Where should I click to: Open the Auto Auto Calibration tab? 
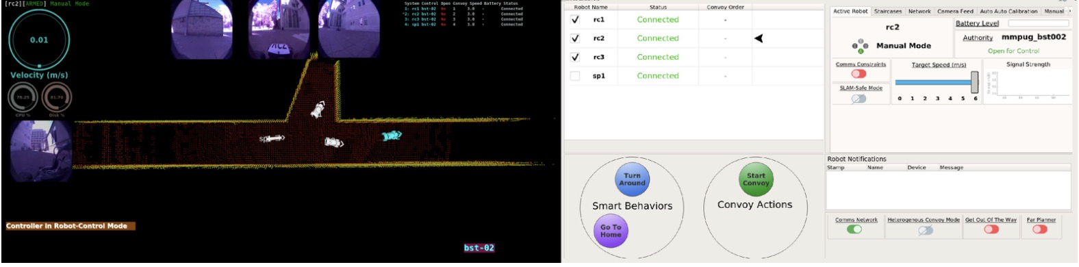(1008, 11)
